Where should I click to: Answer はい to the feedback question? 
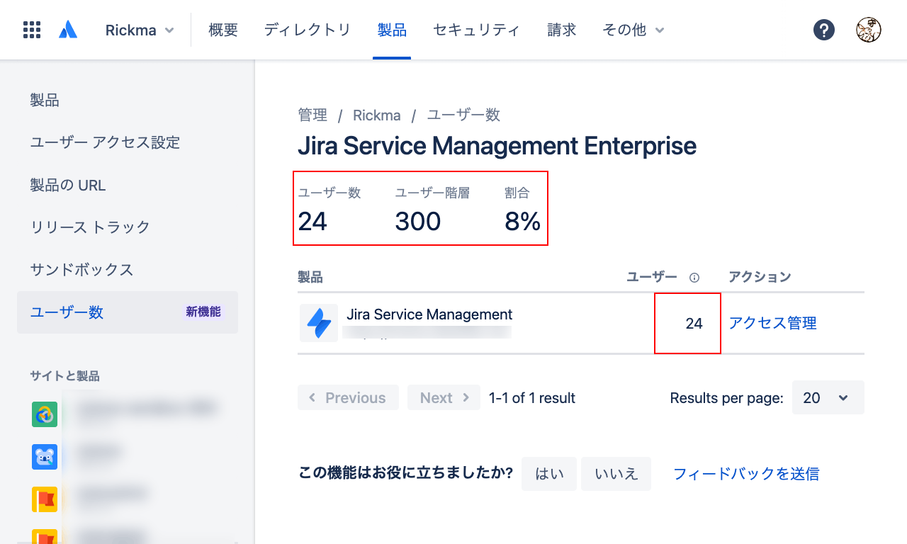click(549, 474)
